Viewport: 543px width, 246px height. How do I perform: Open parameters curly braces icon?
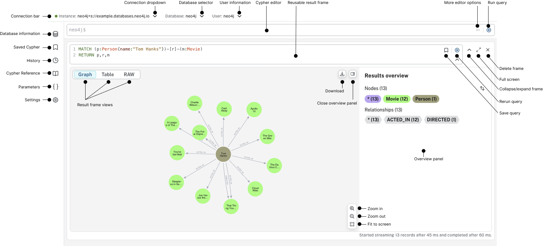(x=55, y=87)
